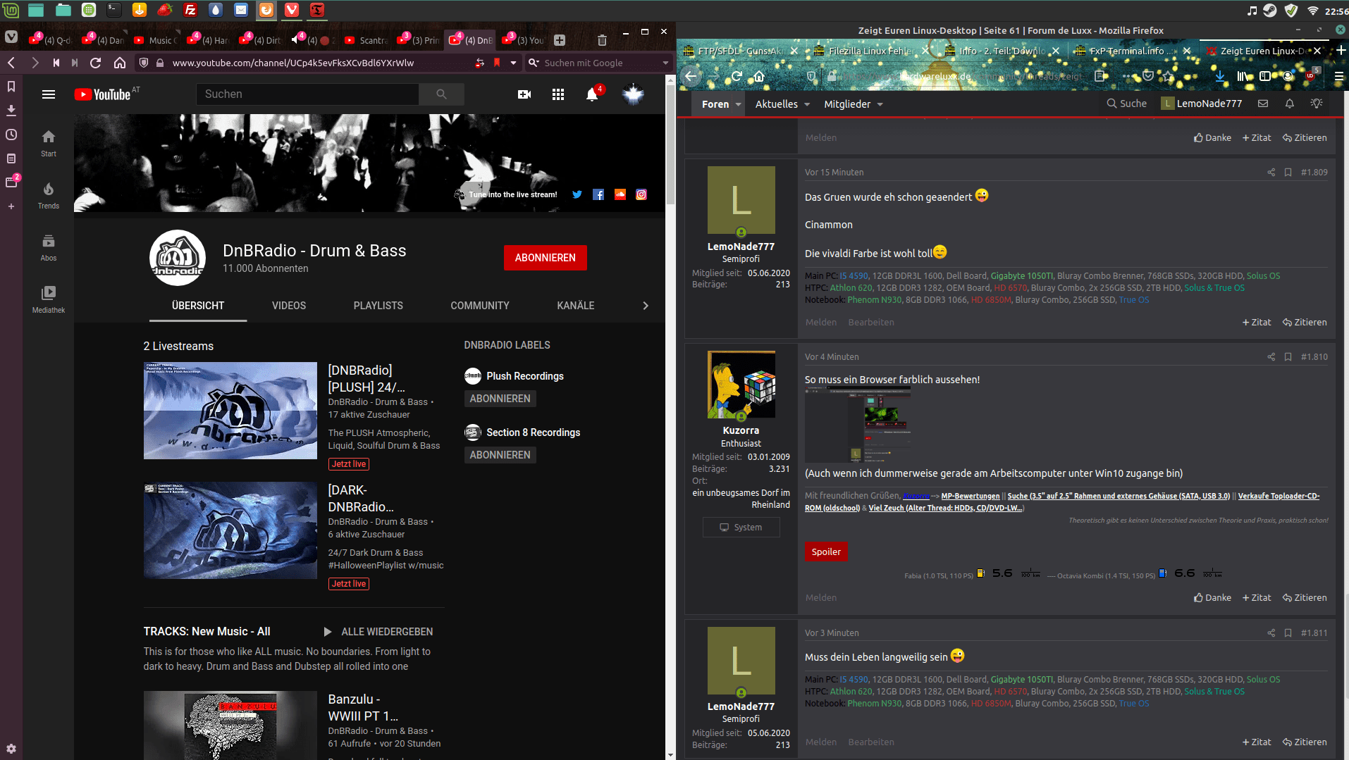
Task: Open Firefox library icon
Action: [1243, 76]
